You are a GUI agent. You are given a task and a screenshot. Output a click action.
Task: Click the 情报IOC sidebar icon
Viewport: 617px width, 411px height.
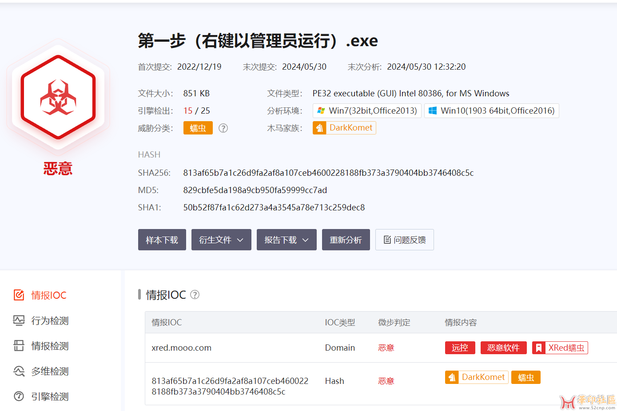point(19,295)
